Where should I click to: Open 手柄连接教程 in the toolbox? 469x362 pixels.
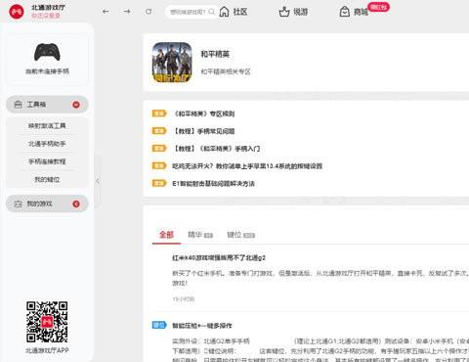pos(47,161)
